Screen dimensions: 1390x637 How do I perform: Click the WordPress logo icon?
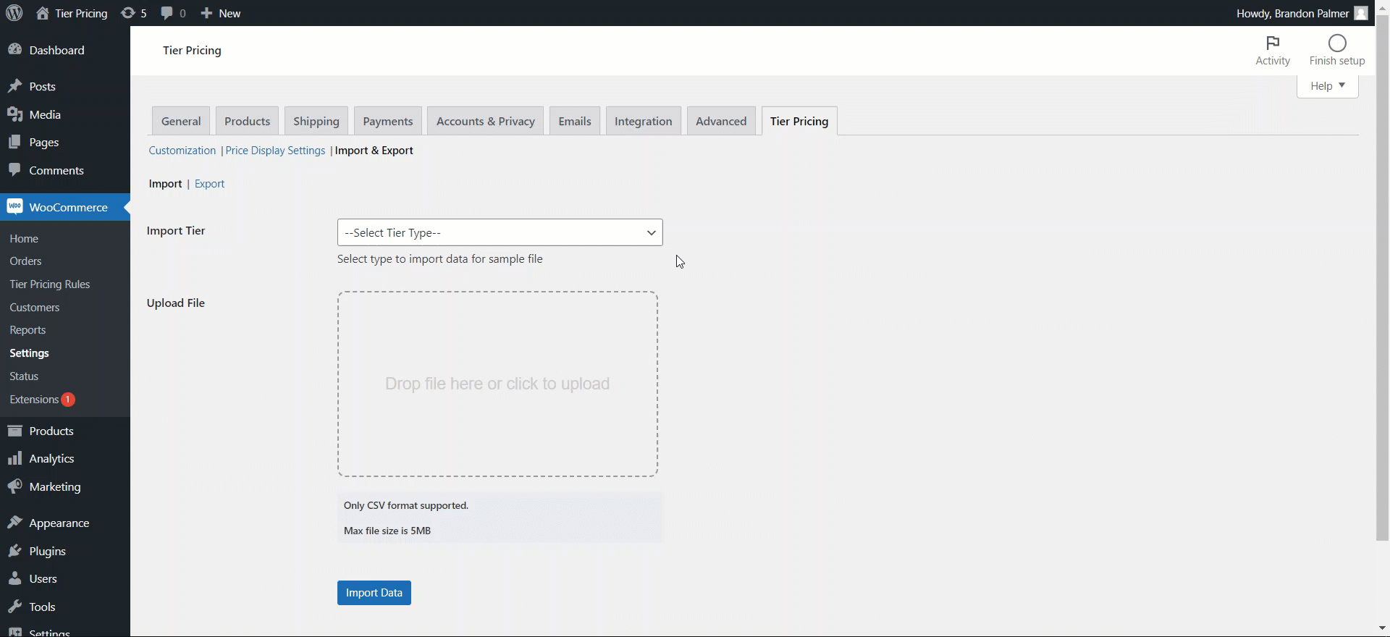[x=14, y=13]
